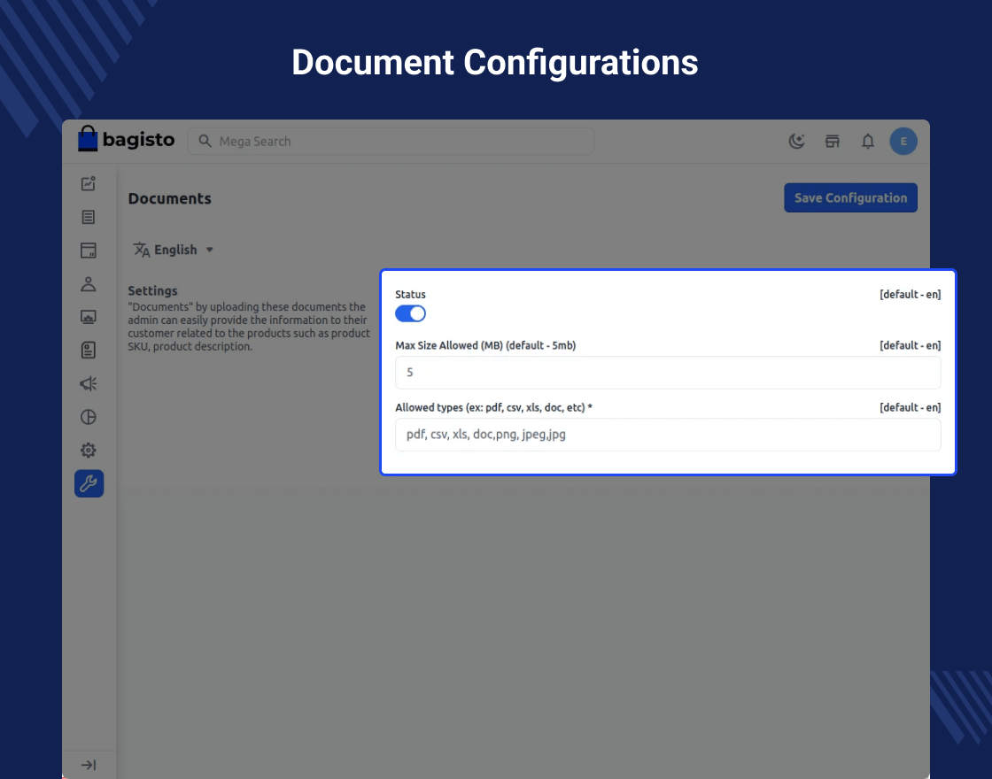Open the Dashboard sidebar icon
992x779 pixels.
click(89, 183)
